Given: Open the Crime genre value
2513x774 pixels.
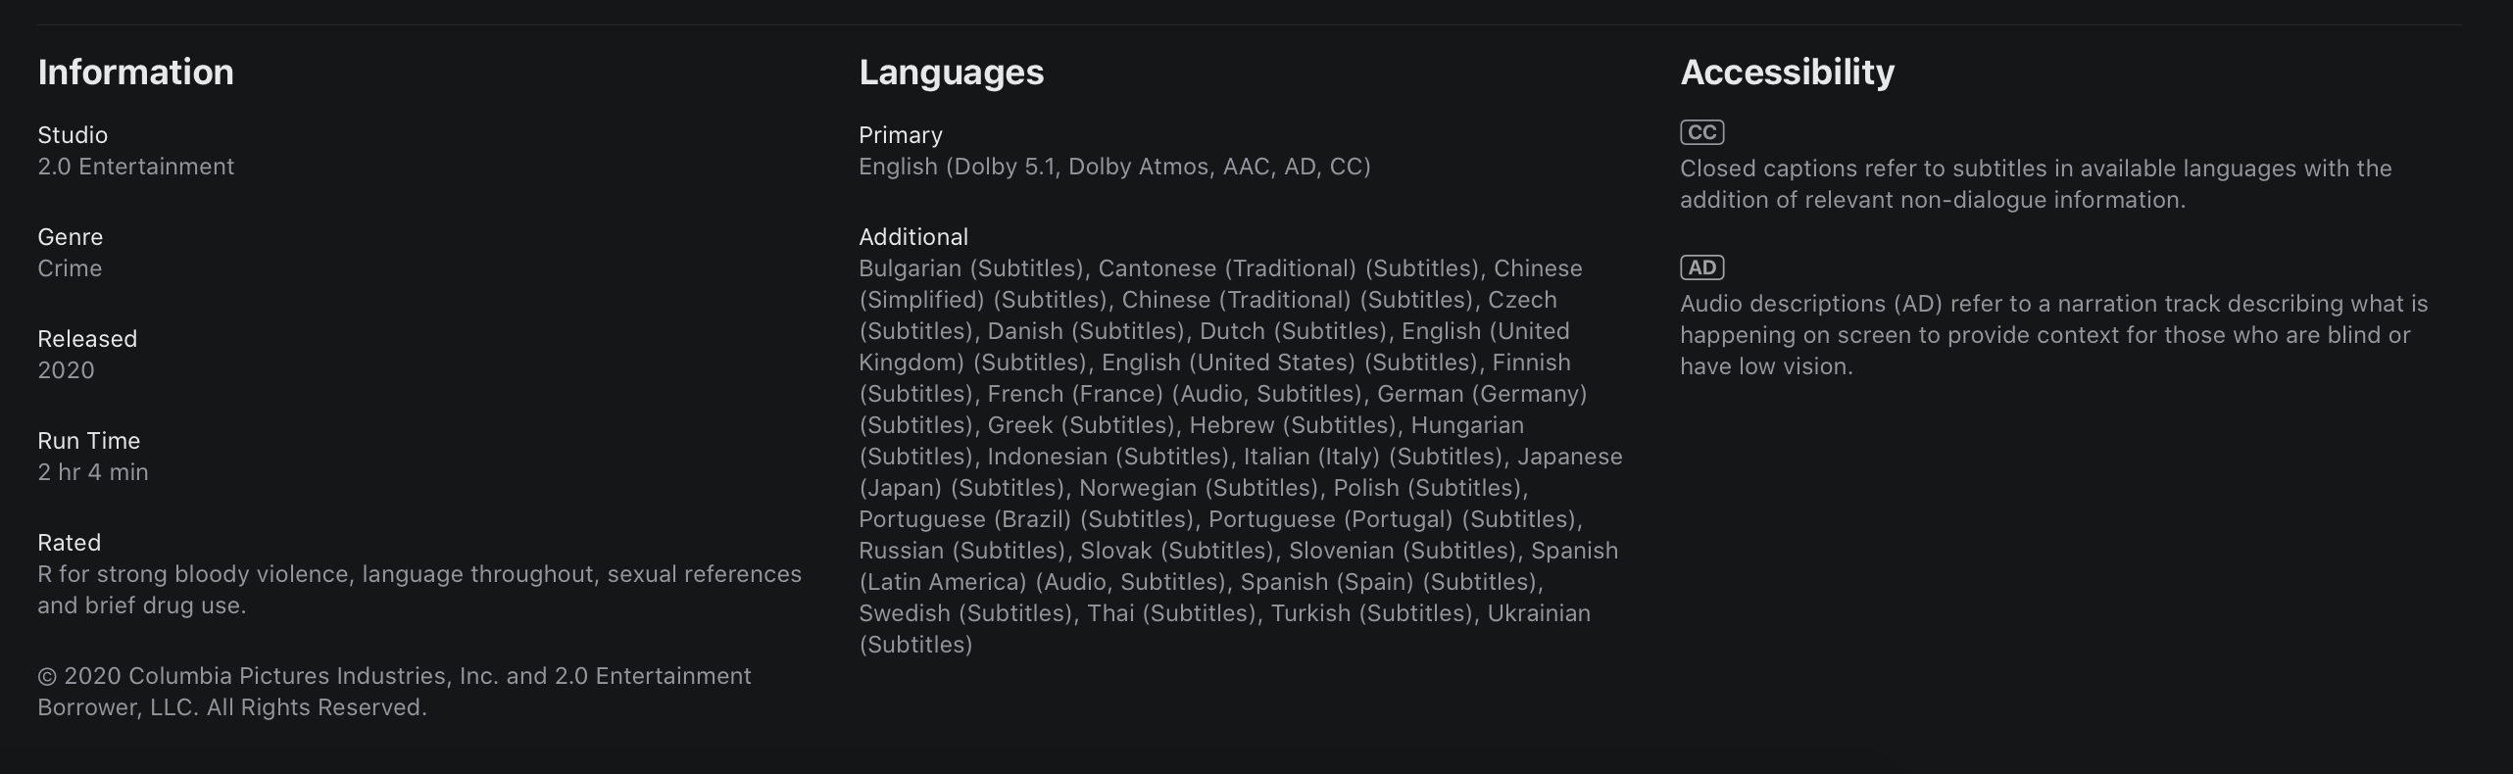Looking at the screenshot, I should [x=70, y=268].
